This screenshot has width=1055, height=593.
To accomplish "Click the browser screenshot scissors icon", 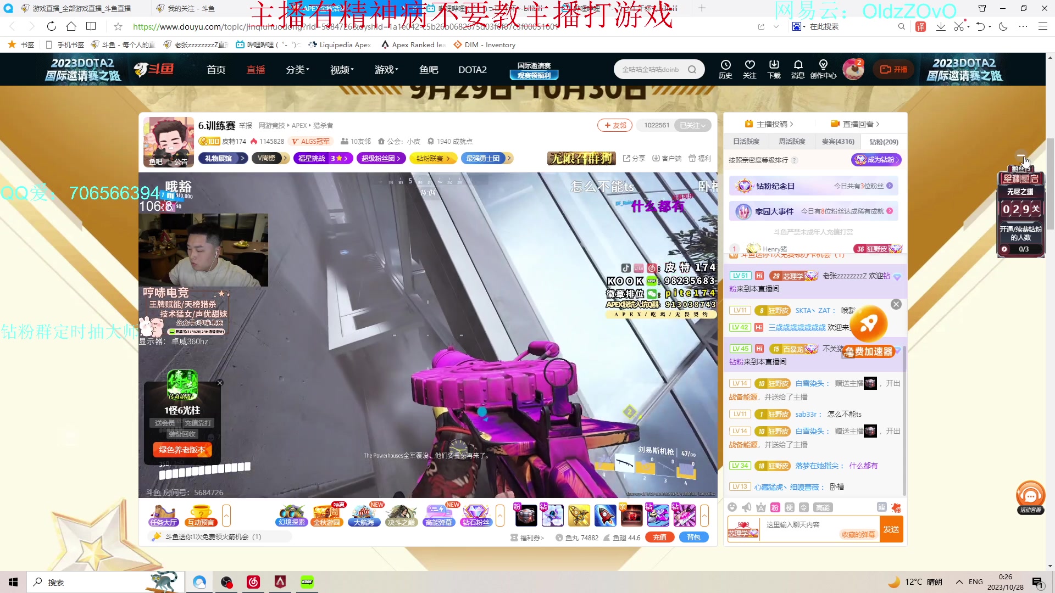I will (958, 26).
